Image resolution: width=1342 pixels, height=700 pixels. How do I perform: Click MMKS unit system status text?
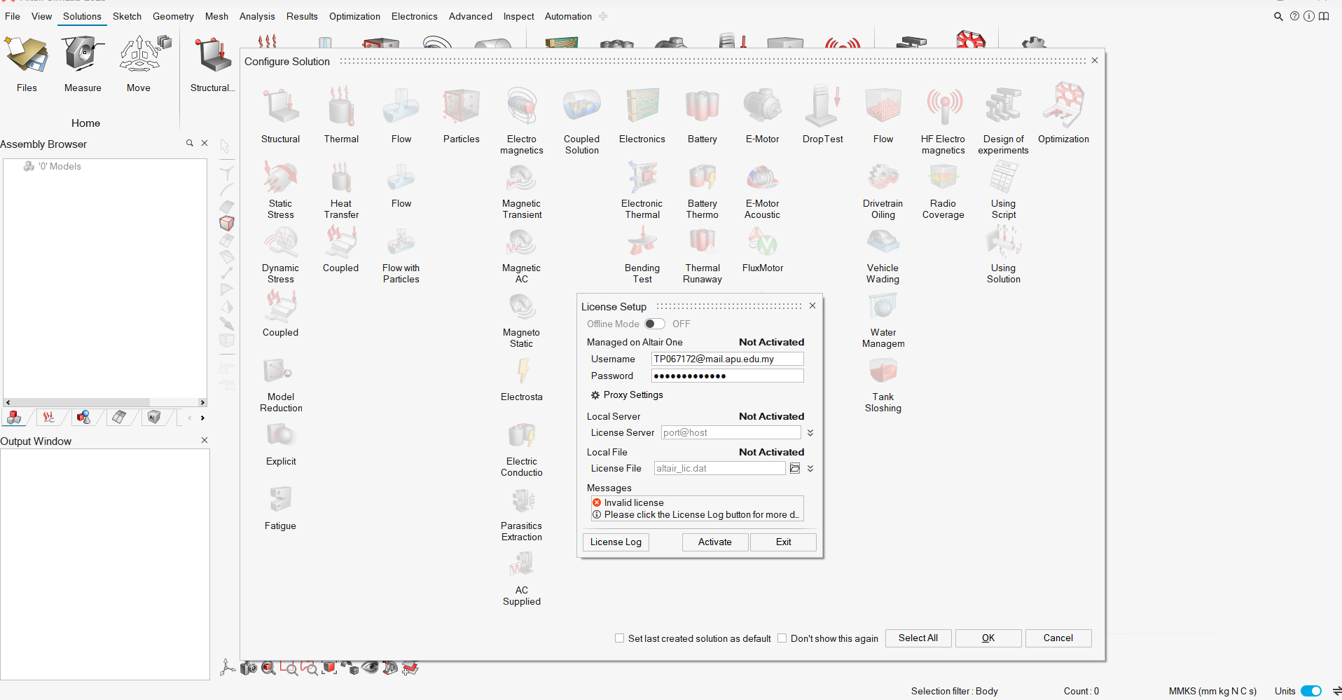point(1212,691)
